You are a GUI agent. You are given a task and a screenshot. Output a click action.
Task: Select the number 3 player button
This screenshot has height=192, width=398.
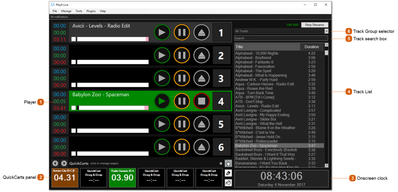tap(221, 78)
